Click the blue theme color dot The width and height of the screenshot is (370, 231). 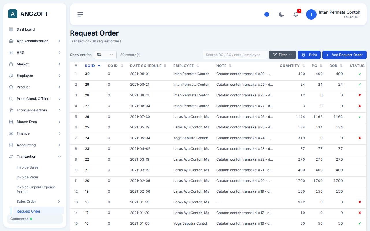267,14
